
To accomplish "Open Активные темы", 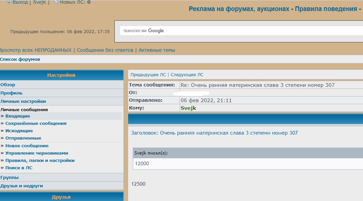I will coord(157,50).
